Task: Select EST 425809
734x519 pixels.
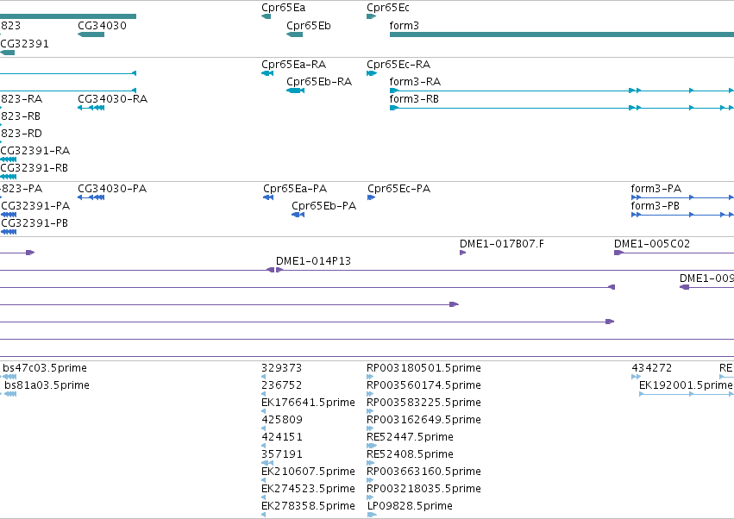Action: (282, 420)
